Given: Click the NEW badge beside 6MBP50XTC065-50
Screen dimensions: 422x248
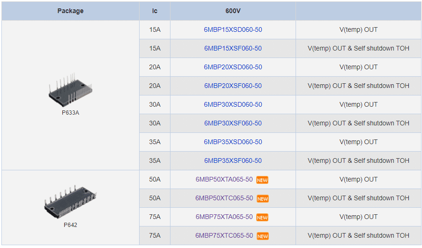Looking at the screenshot, I should pyautogui.click(x=262, y=199).
